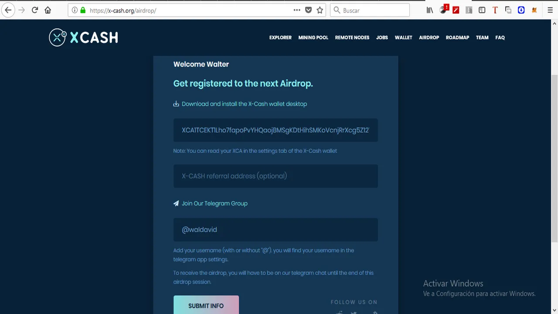Click the scrollbar up arrow

[x=555, y=23]
